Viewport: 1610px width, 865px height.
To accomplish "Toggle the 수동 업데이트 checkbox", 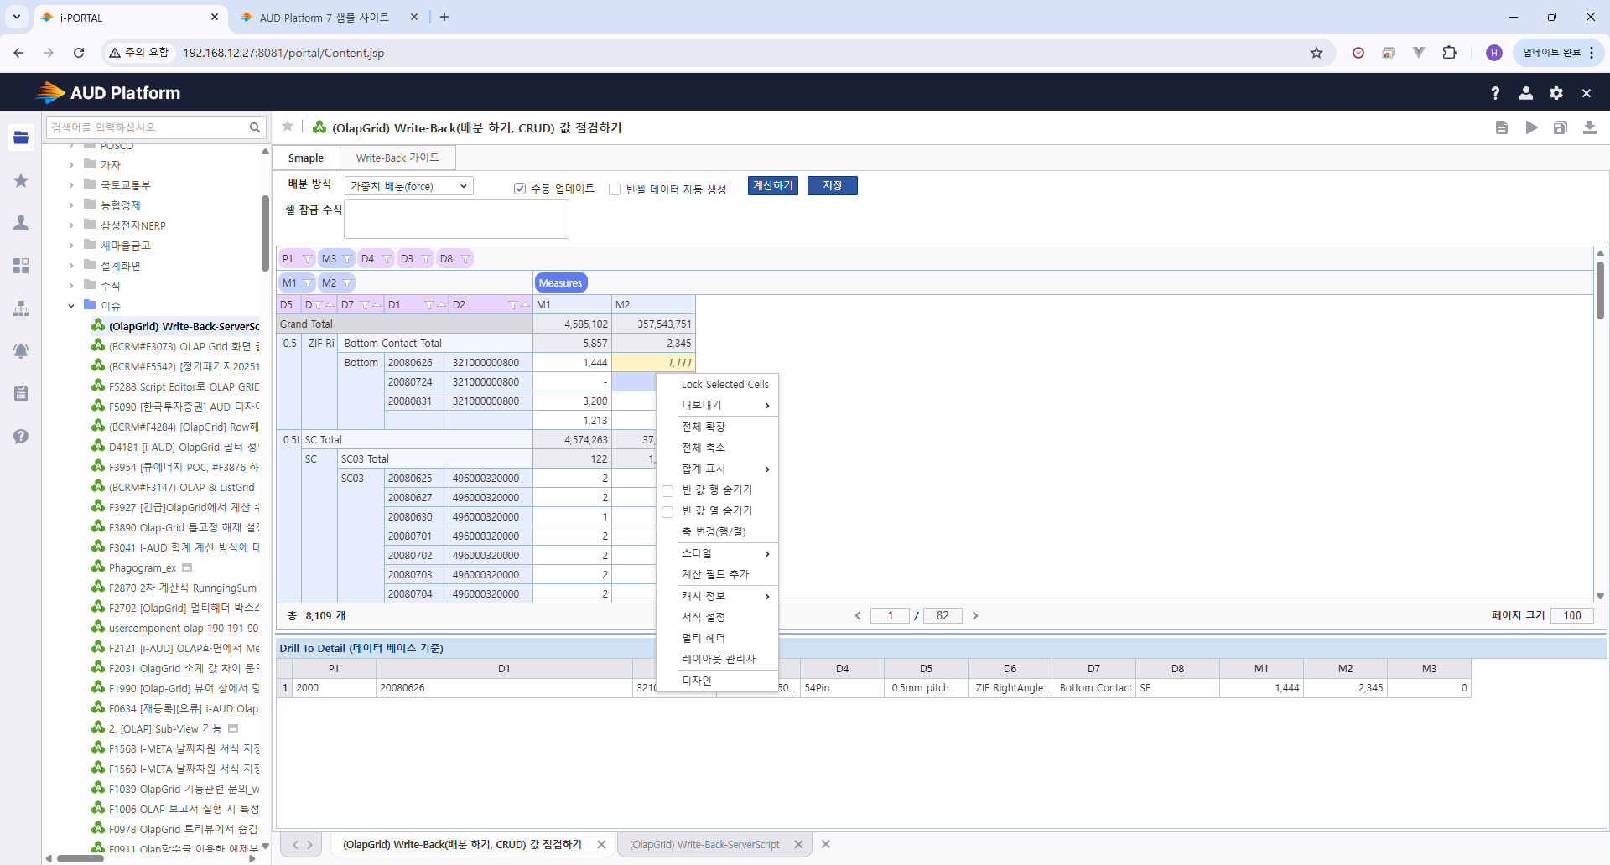I will click(520, 189).
